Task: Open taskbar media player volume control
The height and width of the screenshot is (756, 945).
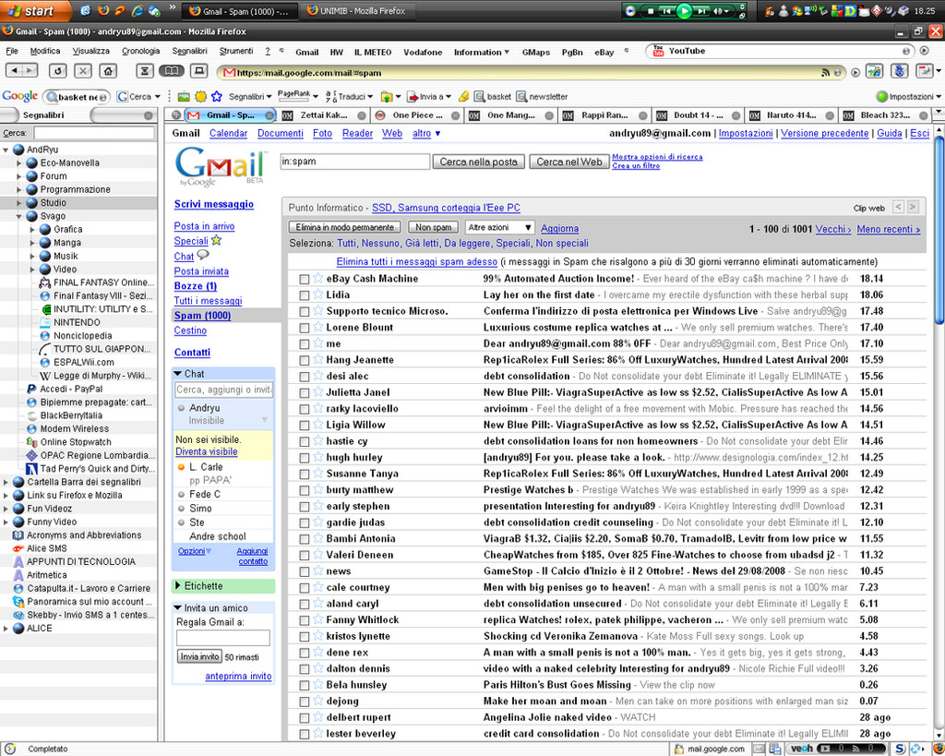Action: (721, 11)
